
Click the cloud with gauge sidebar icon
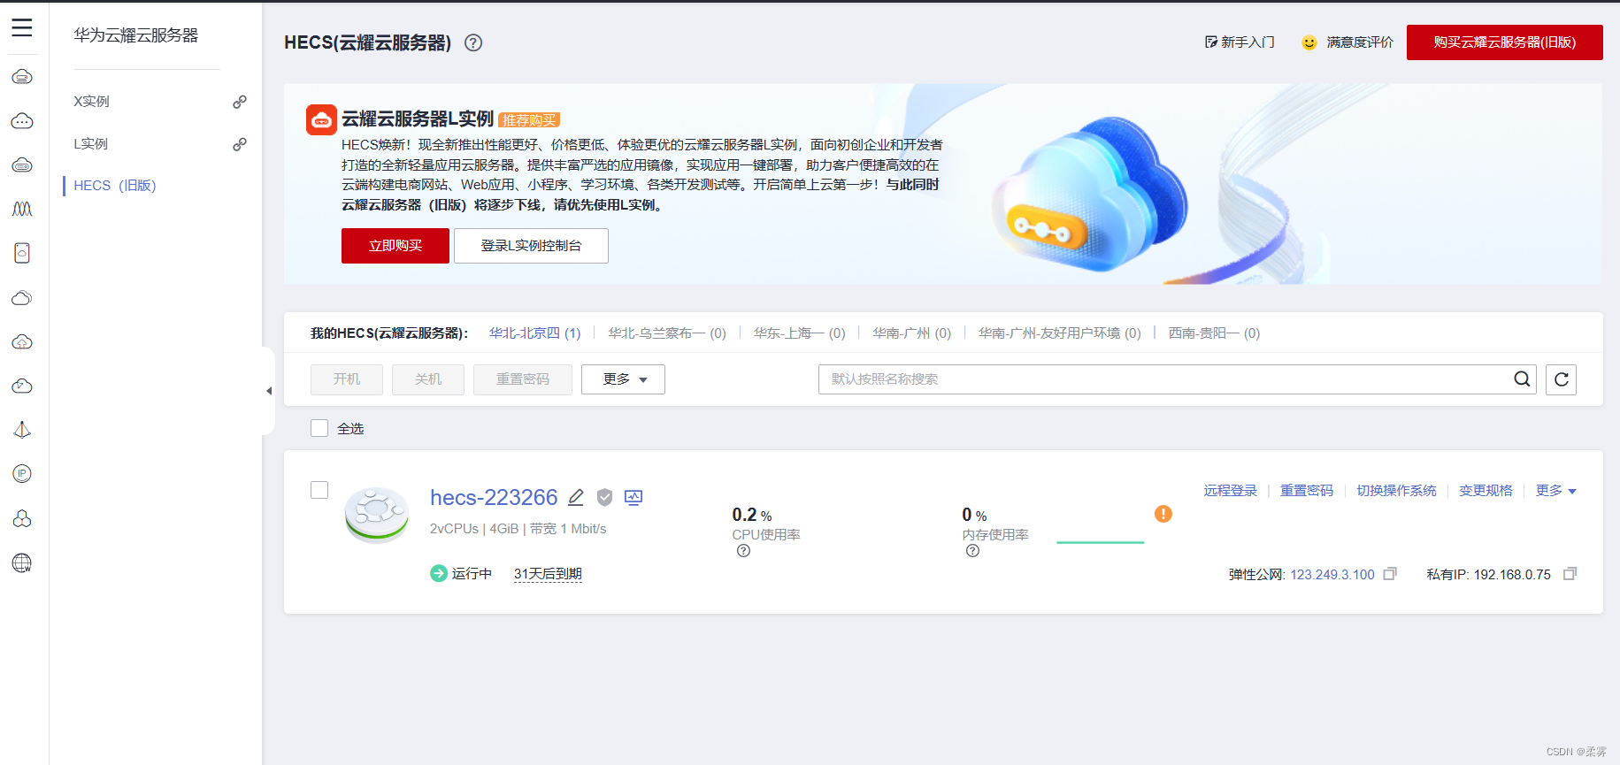[22, 386]
